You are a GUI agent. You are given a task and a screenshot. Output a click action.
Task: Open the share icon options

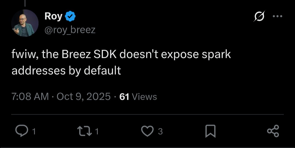(273, 131)
